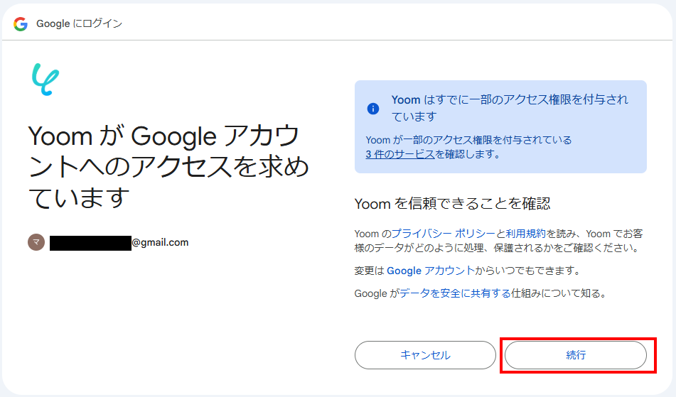The width and height of the screenshot is (676, 397).
Task: Click the Yoom logo icon
Action: pyautogui.click(x=45, y=79)
